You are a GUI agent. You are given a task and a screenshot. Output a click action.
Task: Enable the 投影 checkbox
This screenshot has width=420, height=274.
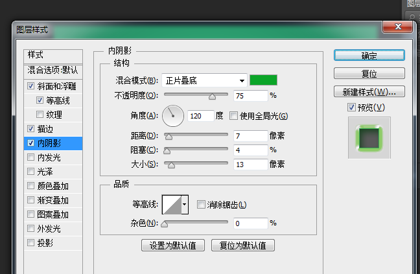click(x=31, y=243)
